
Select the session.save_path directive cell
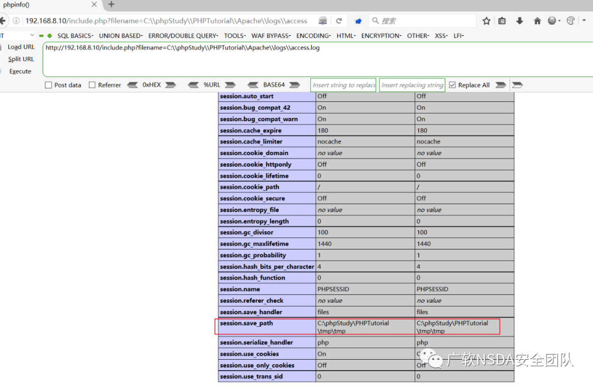267,327
